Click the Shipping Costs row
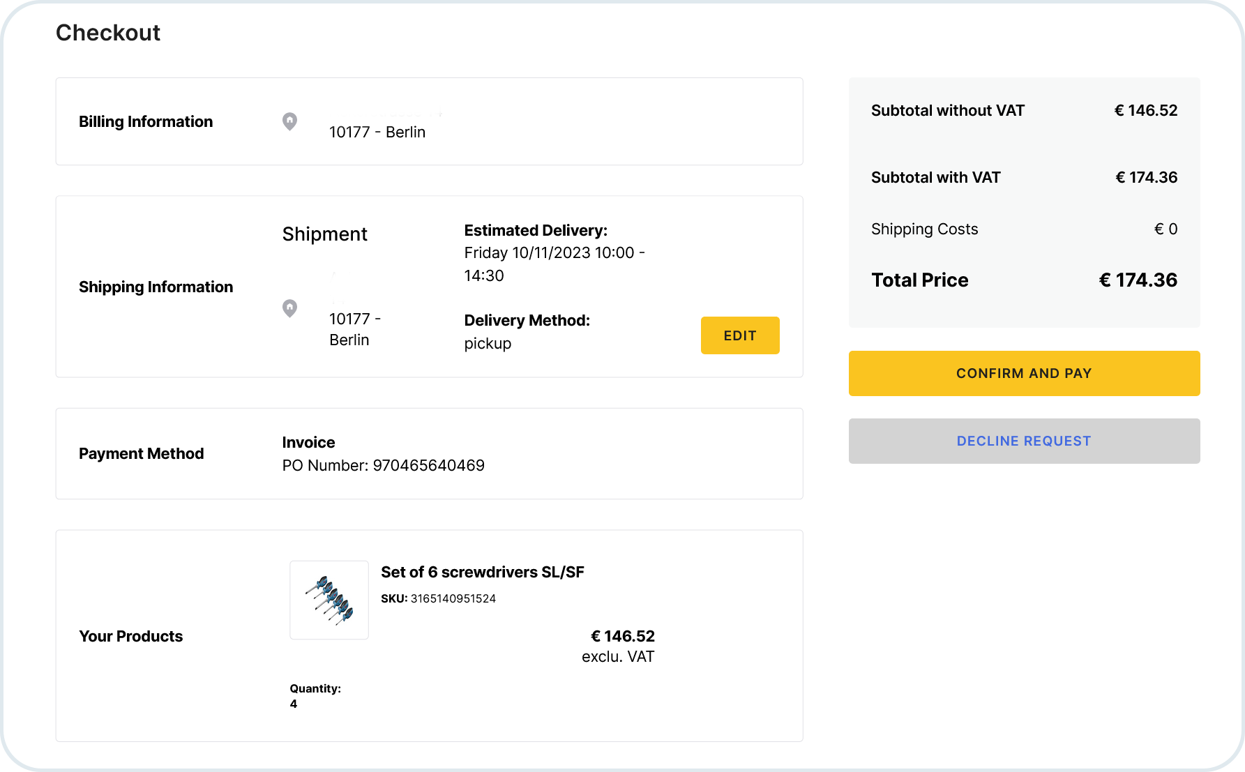Screen dimensions: 1245x772 [x=1024, y=229]
